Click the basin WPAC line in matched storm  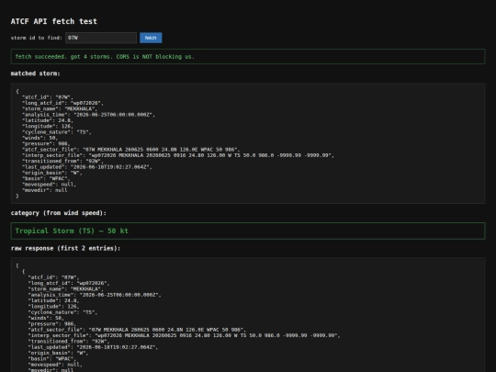tap(46, 179)
